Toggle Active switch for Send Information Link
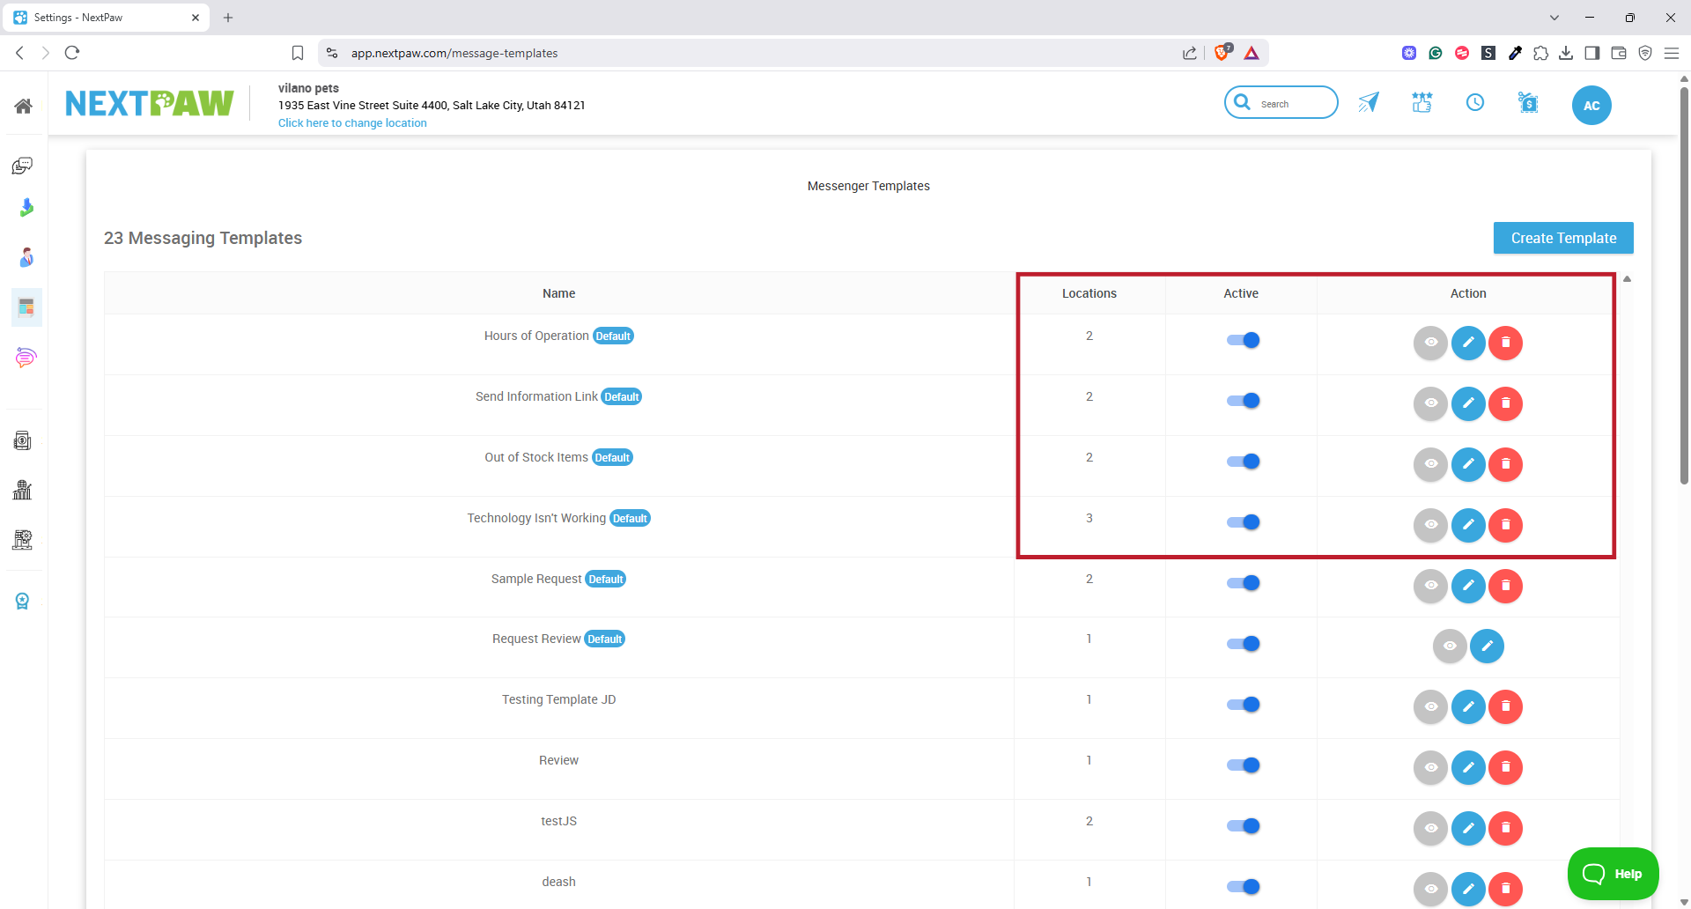The image size is (1691, 909). coord(1243,401)
